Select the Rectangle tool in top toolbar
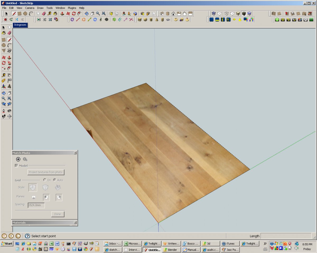This screenshot has width=317, height=253. tap(20, 13)
